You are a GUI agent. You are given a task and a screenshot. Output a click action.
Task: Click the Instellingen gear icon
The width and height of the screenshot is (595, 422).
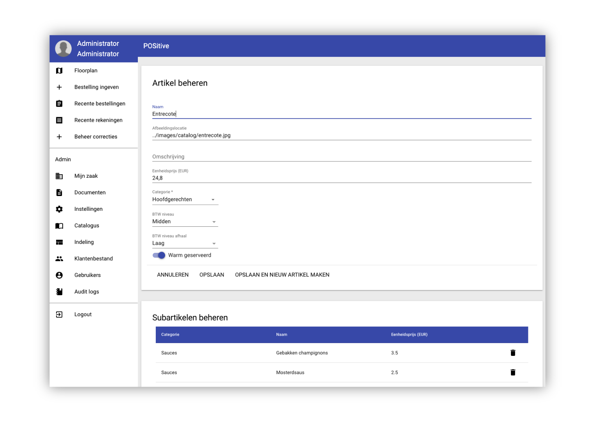pyautogui.click(x=59, y=209)
